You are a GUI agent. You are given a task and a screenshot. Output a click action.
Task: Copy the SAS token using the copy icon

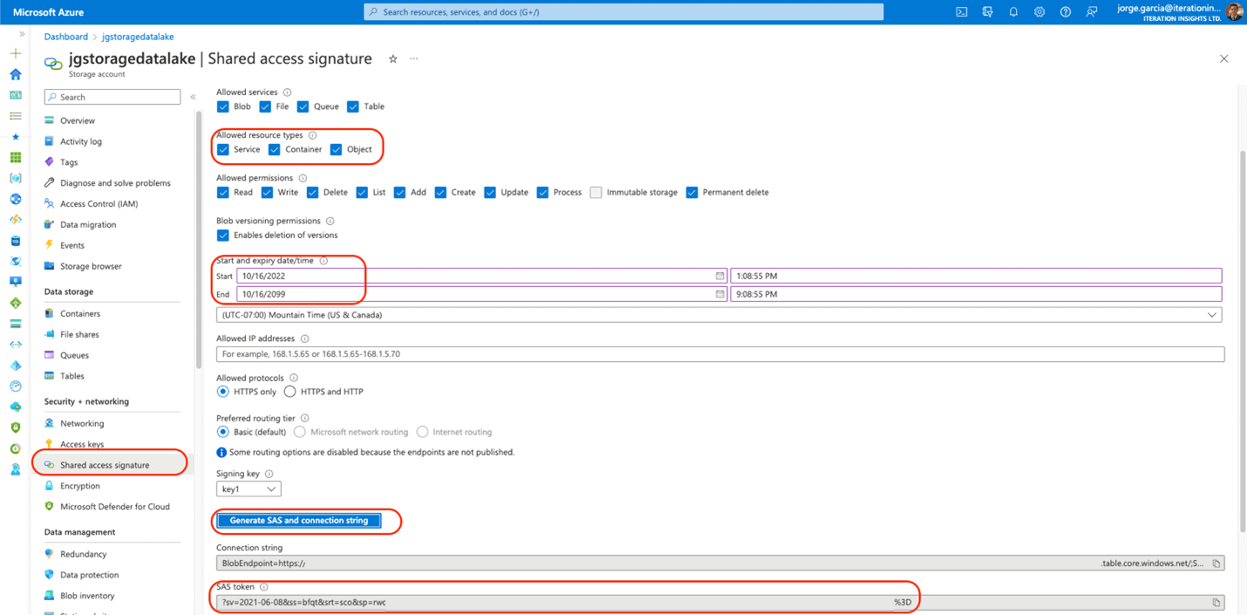coord(1216,601)
